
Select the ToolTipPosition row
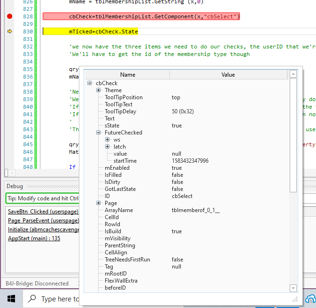pos(186,97)
